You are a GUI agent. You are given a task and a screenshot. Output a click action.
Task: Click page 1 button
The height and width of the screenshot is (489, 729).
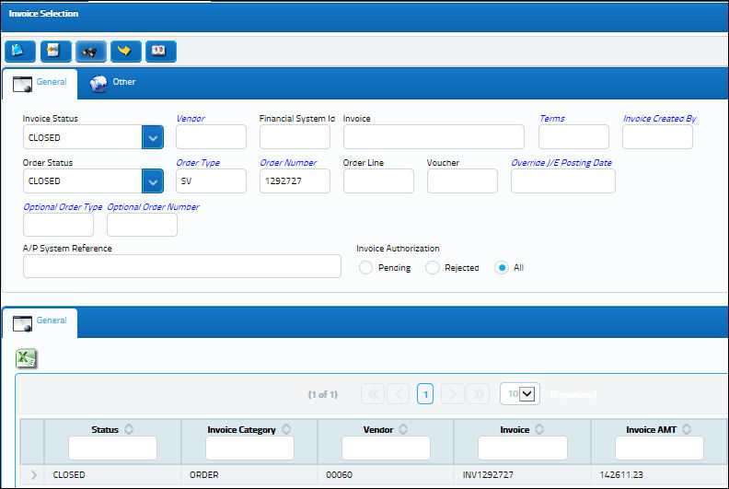(425, 394)
